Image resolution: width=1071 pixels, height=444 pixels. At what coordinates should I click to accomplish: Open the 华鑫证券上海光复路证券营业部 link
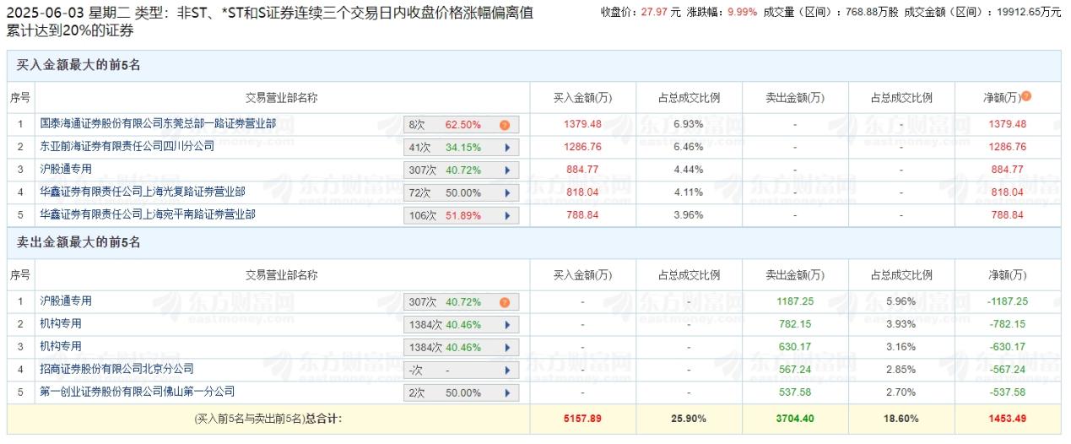click(143, 192)
